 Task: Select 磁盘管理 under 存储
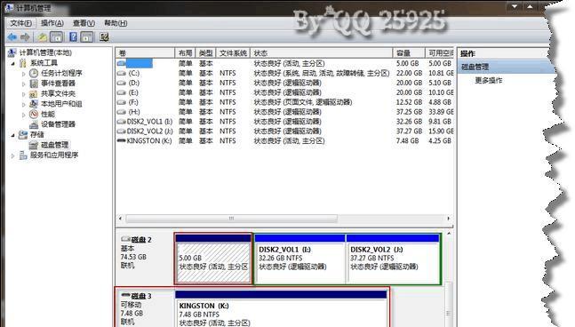pyautogui.click(x=54, y=145)
